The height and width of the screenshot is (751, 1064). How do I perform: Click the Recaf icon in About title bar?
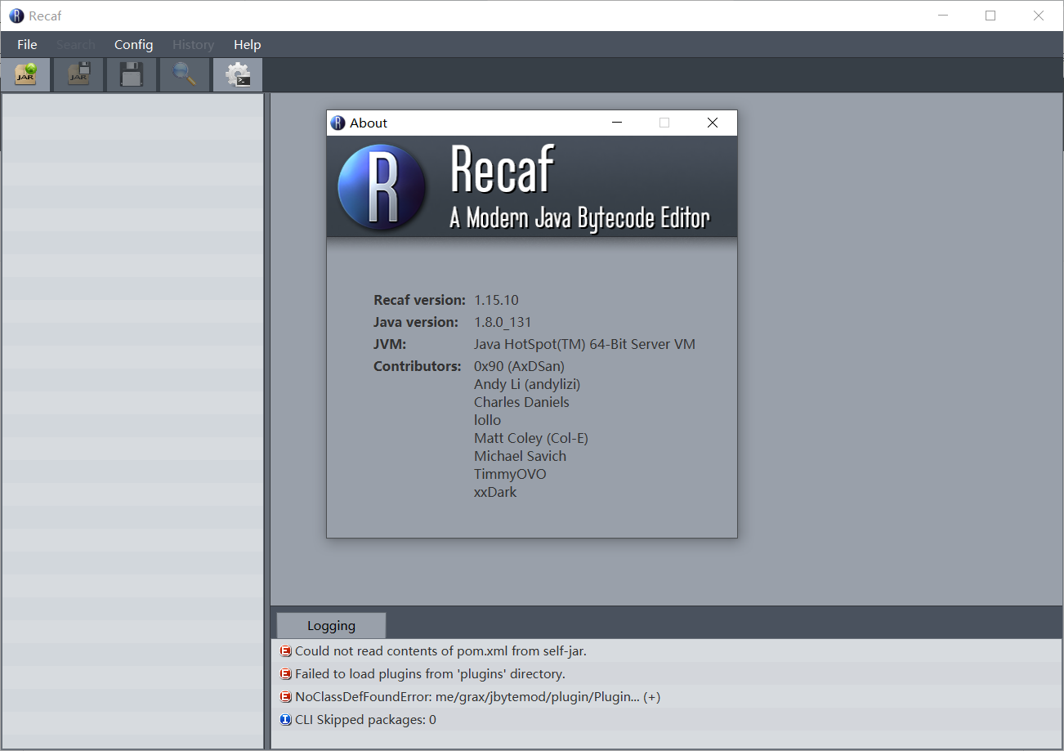point(338,123)
